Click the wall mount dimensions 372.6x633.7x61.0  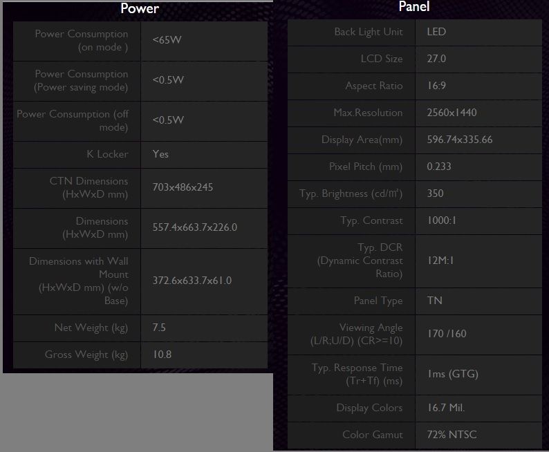[192, 281]
